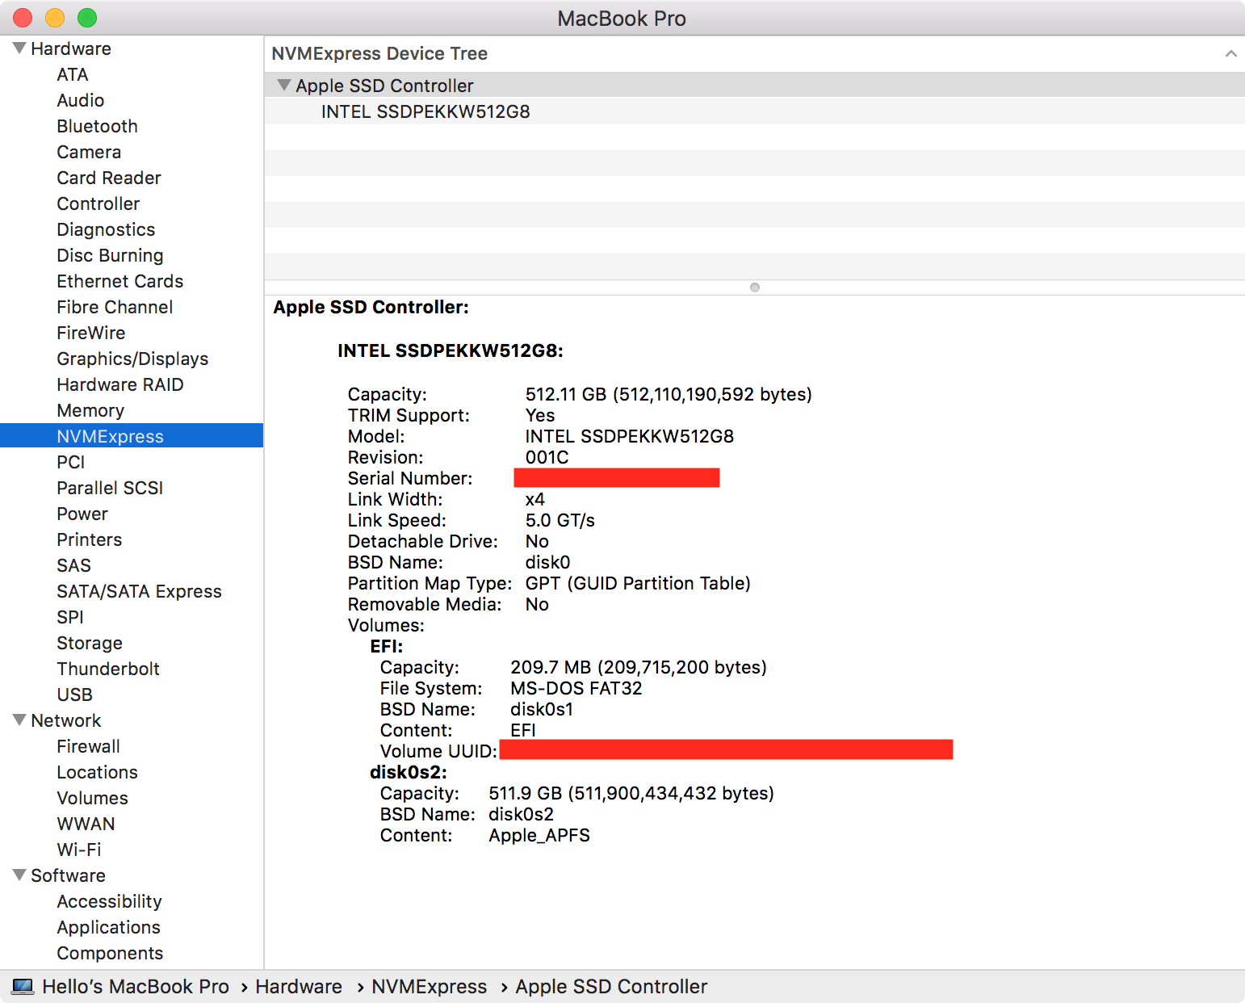The height and width of the screenshot is (1003, 1245).
Task: Click Hardware in the path bar
Action: pos(299,987)
